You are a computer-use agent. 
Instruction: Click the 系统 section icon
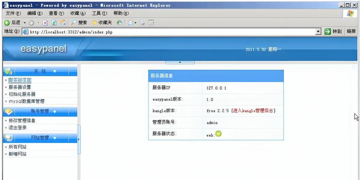(x=8, y=72)
